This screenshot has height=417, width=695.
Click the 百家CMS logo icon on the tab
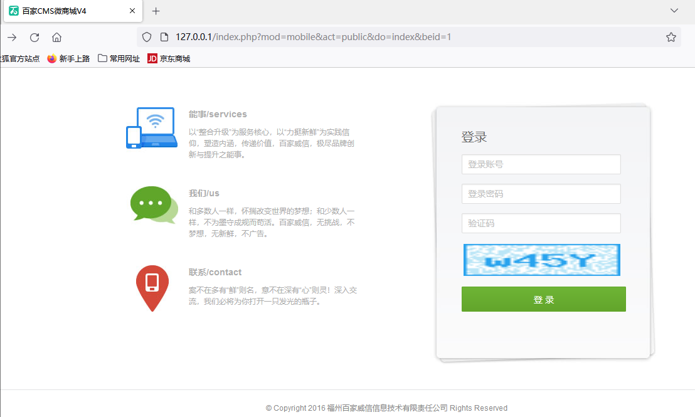point(13,11)
